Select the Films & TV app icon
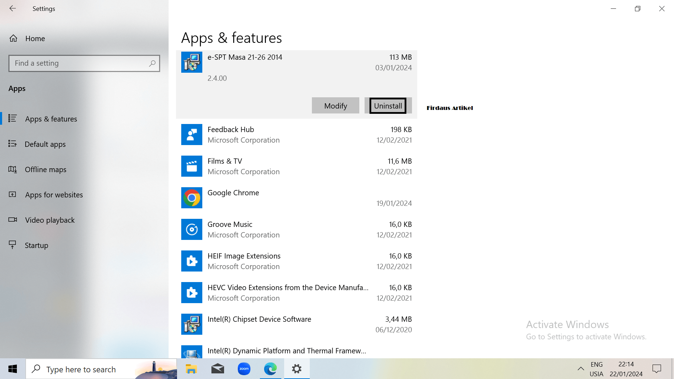Viewport: 674px width, 379px height. click(192, 166)
